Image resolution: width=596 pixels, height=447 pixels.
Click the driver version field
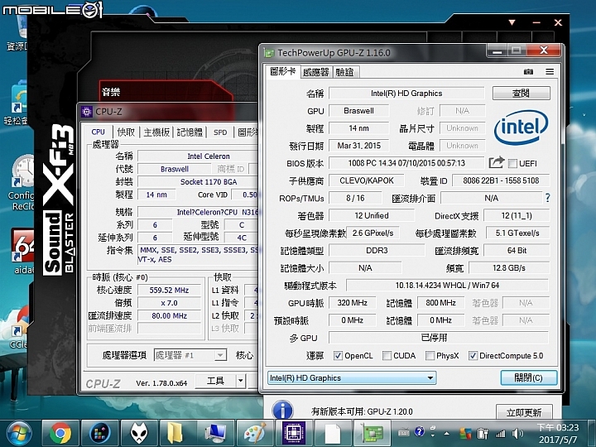tap(447, 285)
